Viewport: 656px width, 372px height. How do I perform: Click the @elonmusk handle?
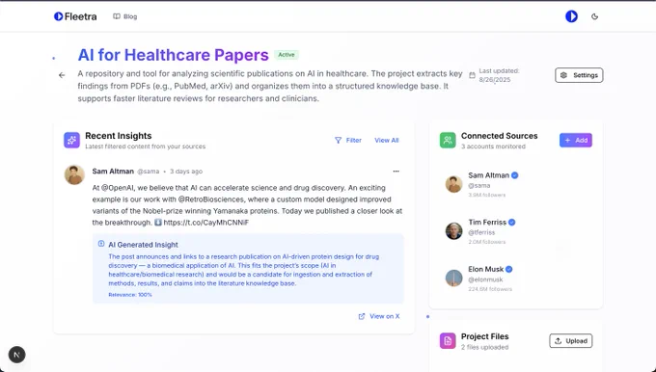(485, 279)
